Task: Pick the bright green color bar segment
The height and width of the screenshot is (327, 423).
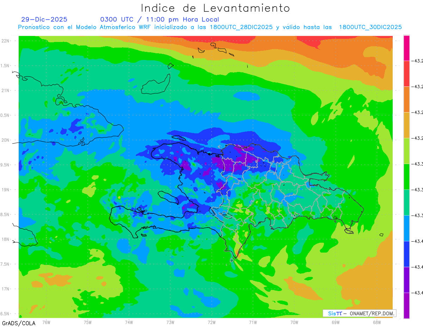Action: (x=406, y=177)
